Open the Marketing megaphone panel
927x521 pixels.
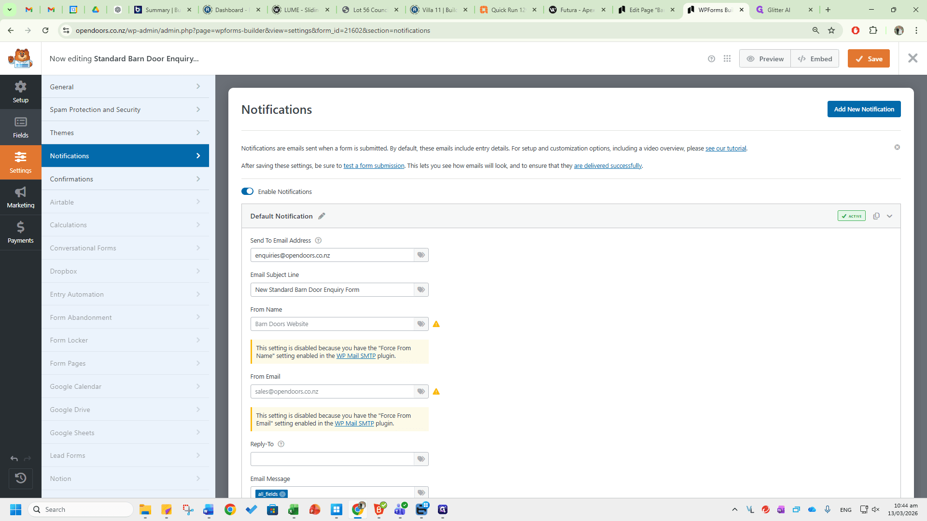20,197
